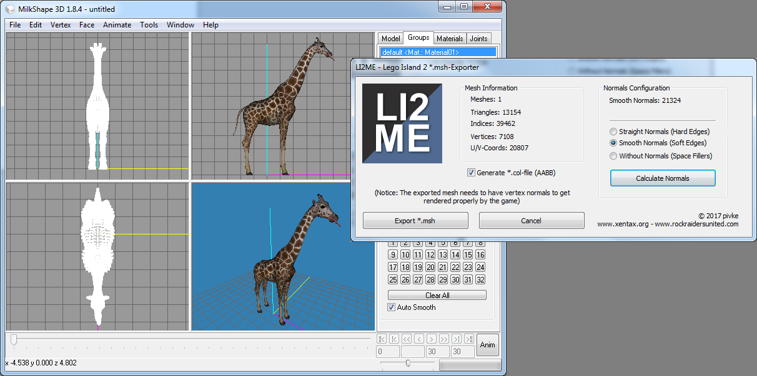Open the Tools menu
This screenshot has height=376, width=757.
(149, 25)
